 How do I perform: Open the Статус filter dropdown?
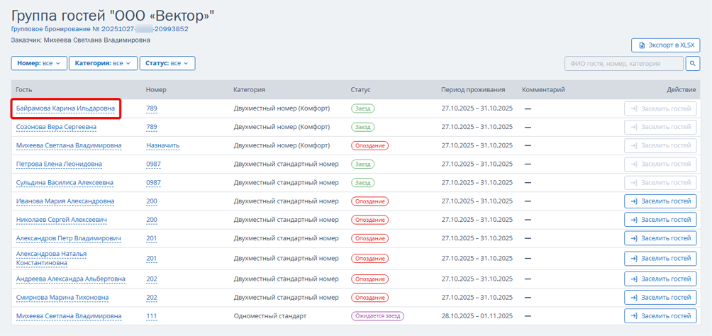(167, 64)
